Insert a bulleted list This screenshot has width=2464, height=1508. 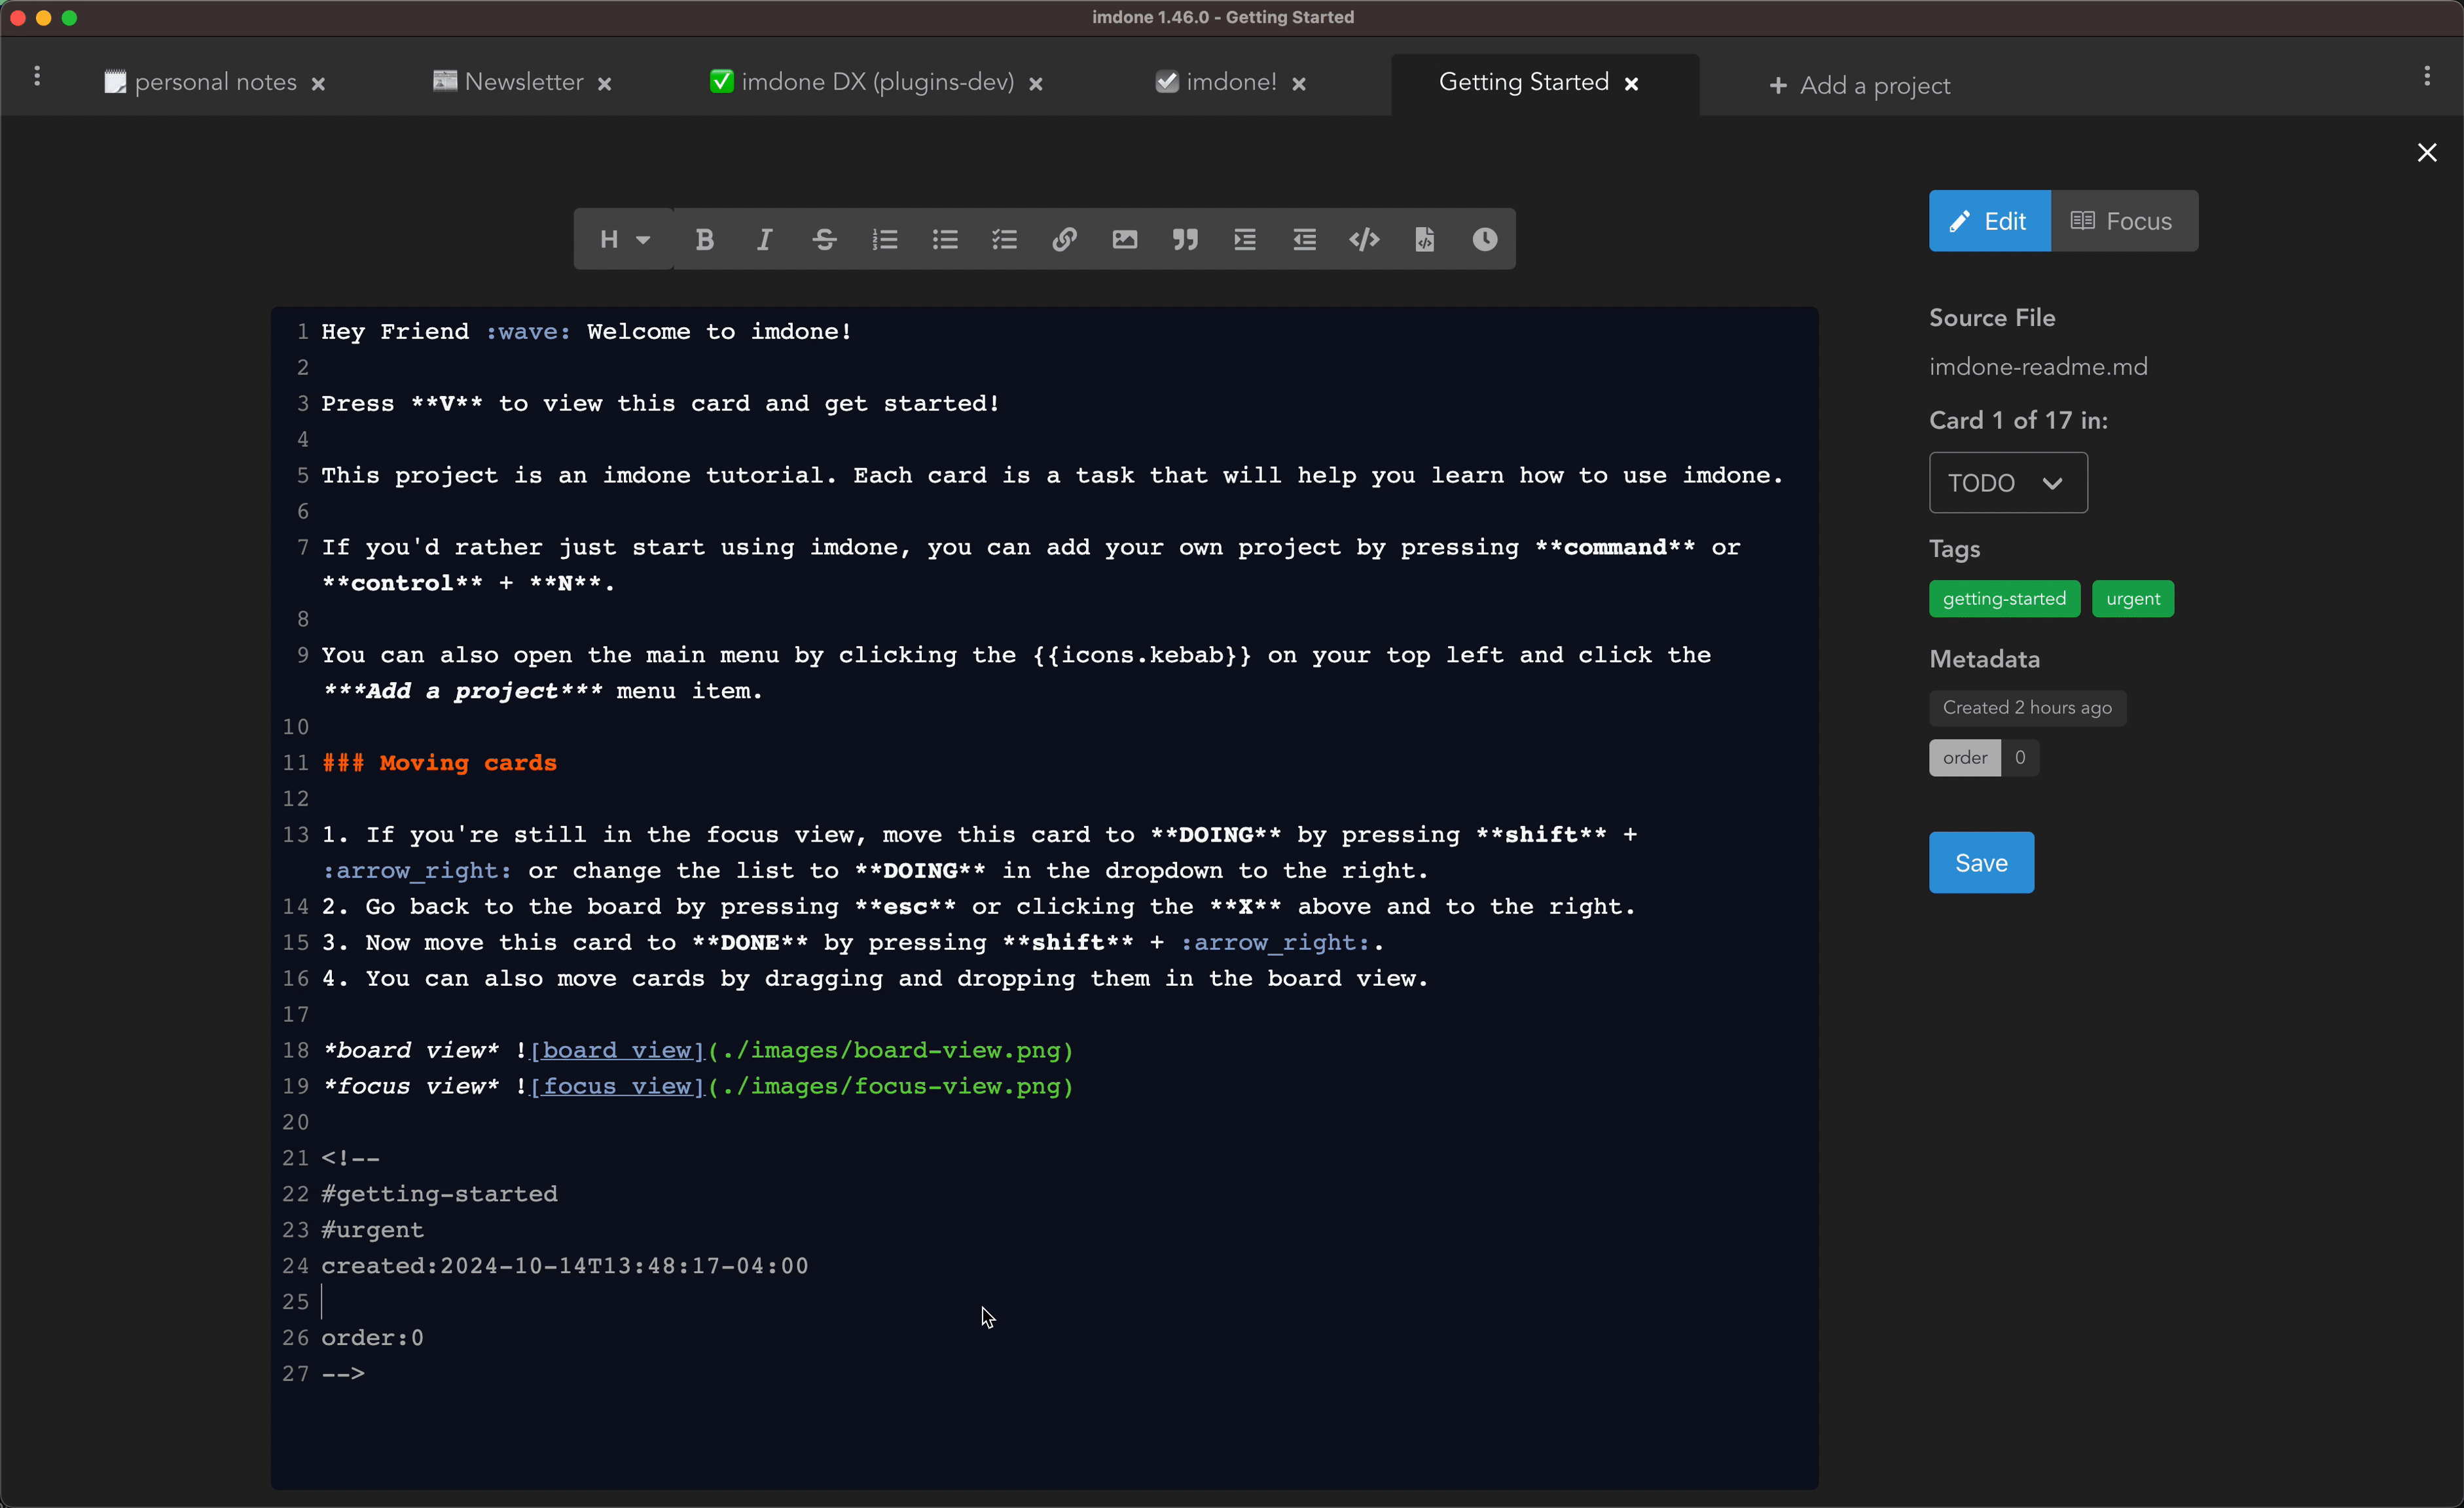945,239
